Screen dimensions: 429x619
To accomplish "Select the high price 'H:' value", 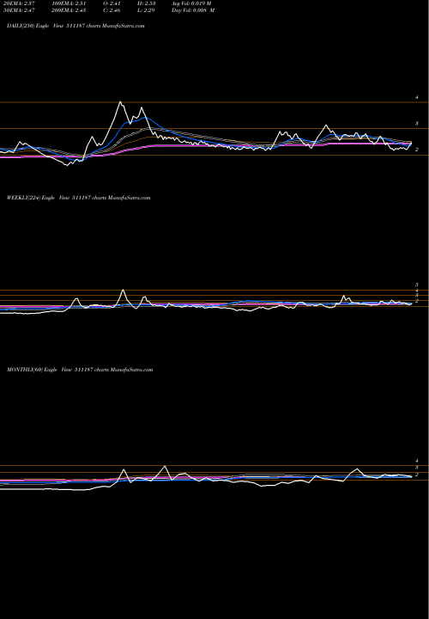I will coord(147,3).
